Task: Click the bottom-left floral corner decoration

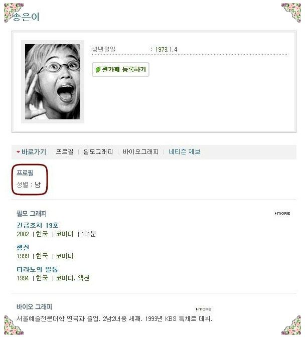Action: (13, 325)
